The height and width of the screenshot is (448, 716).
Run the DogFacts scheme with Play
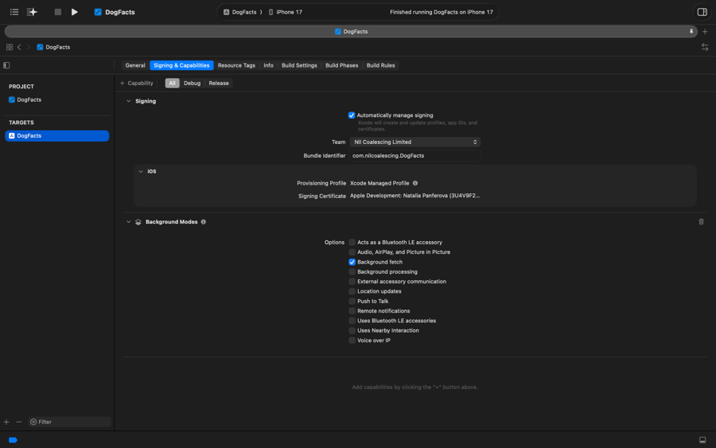pos(75,12)
